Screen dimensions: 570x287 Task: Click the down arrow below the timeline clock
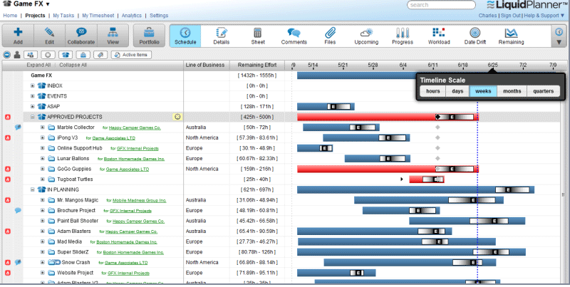[x=559, y=43]
